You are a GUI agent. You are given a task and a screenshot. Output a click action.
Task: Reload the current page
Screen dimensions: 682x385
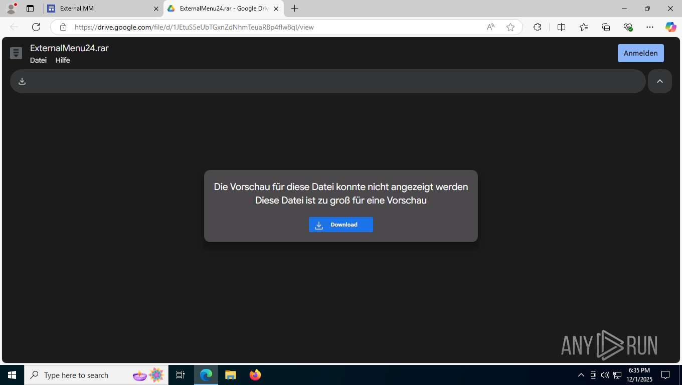click(x=36, y=27)
